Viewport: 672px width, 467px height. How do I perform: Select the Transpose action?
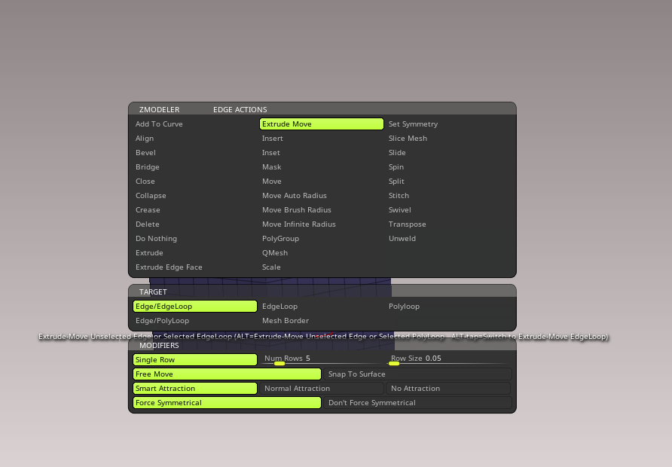point(407,224)
